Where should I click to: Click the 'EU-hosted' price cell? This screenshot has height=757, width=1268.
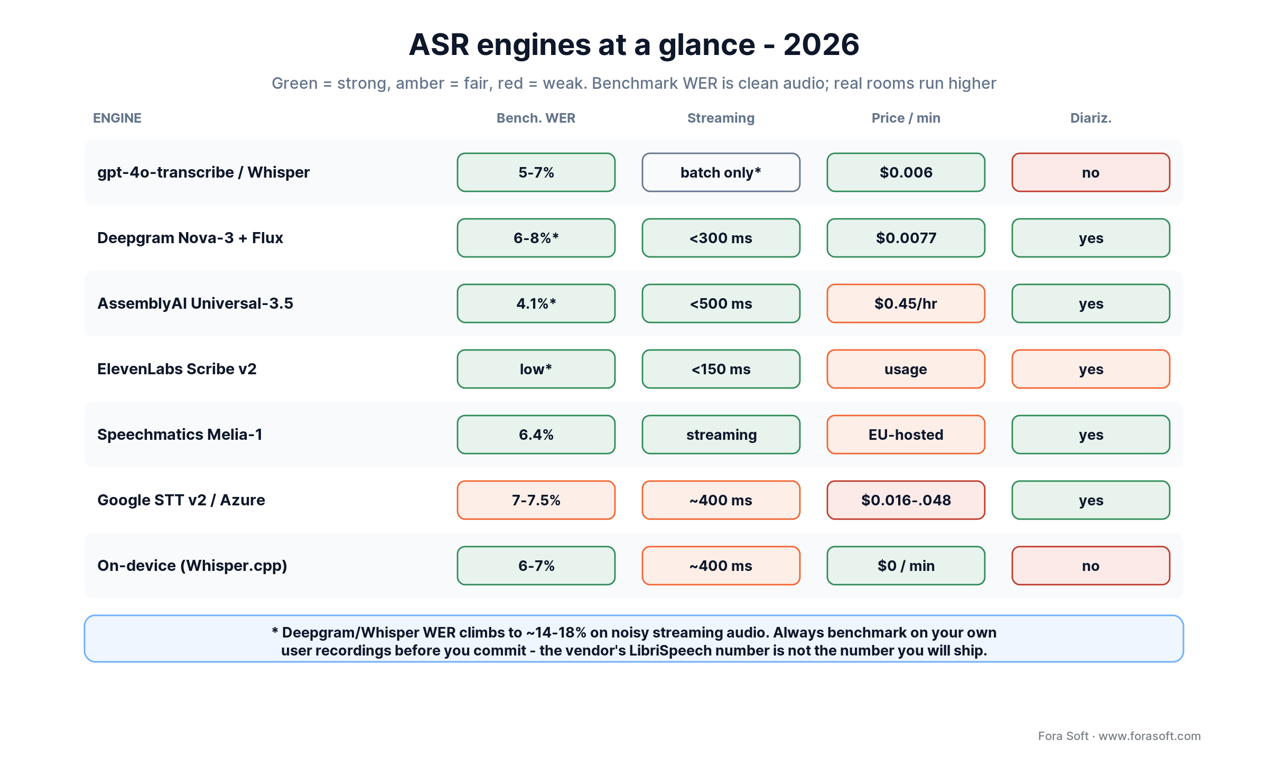[906, 435]
